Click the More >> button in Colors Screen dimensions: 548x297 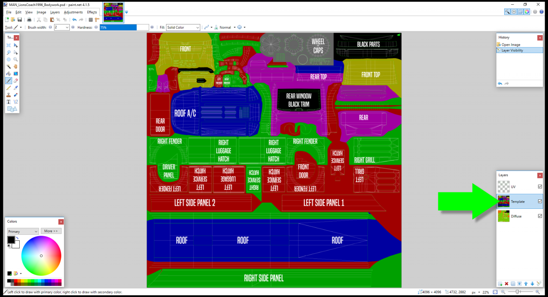click(51, 231)
